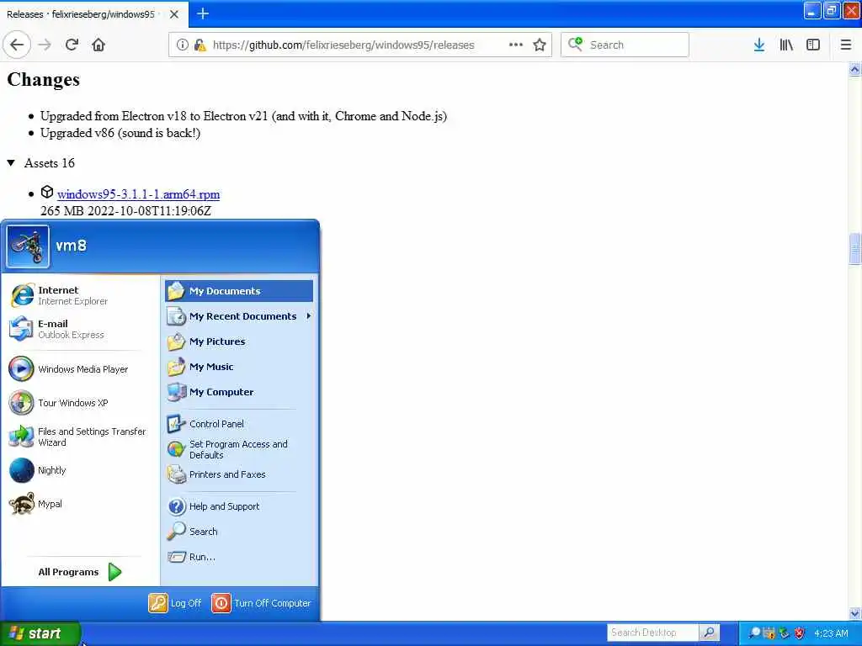Open a new tab with the plus button
This screenshot has height=646, width=862.
click(202, 13)
